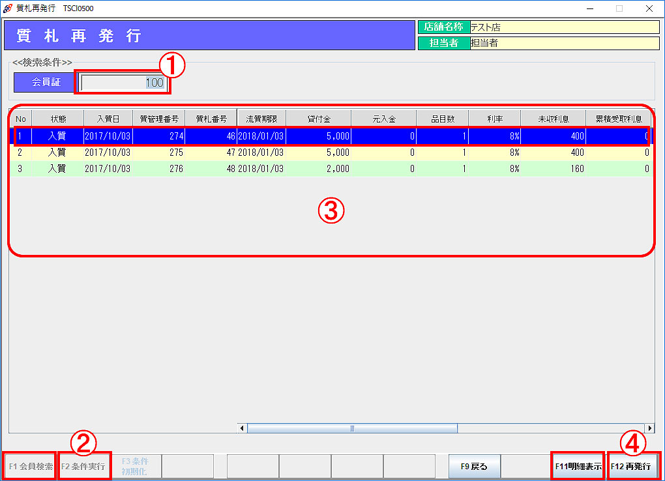
Task: Click the F3 条件初期化 button
Action: [135, 466]
